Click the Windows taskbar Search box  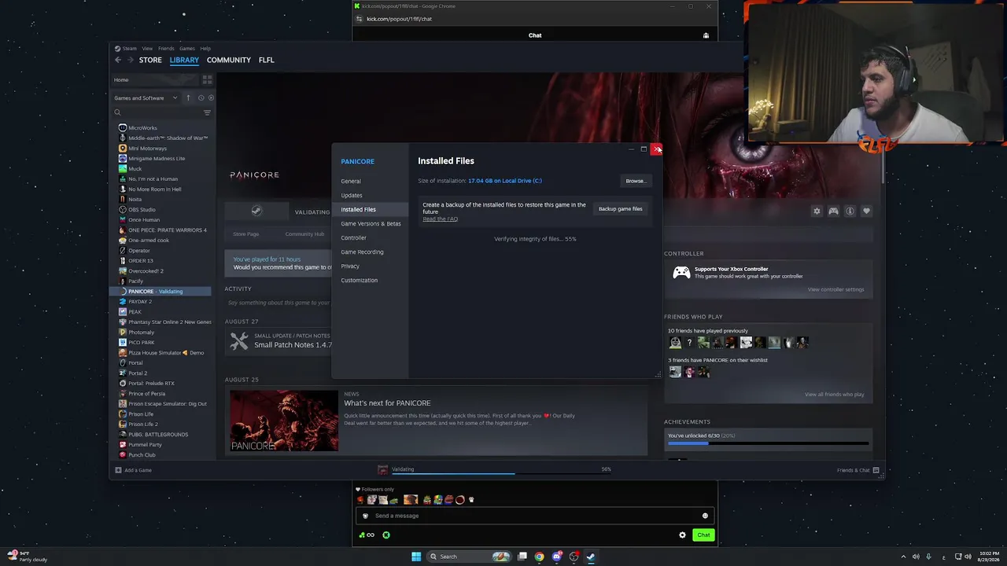point(469,557)
